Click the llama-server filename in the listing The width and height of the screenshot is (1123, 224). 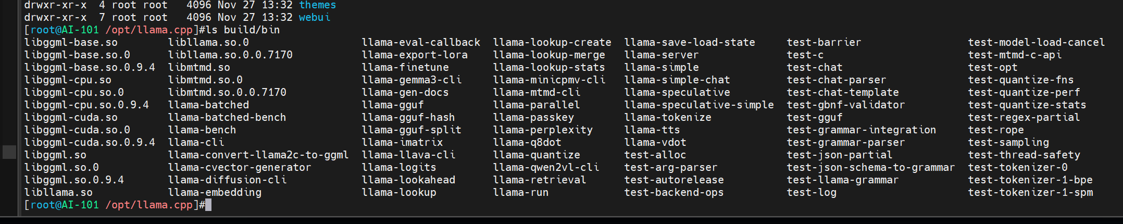(661, 55)
